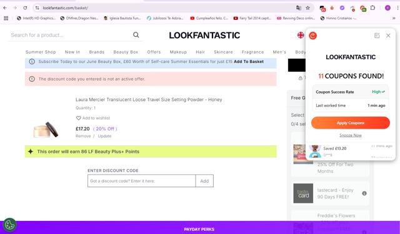Click Apply Coupons button

351,123
